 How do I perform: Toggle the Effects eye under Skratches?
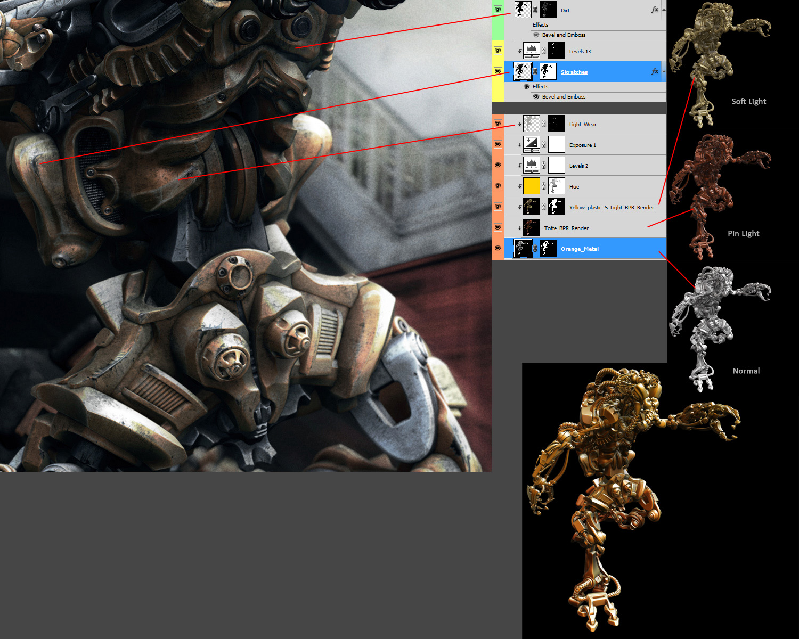tap(527, 86)
